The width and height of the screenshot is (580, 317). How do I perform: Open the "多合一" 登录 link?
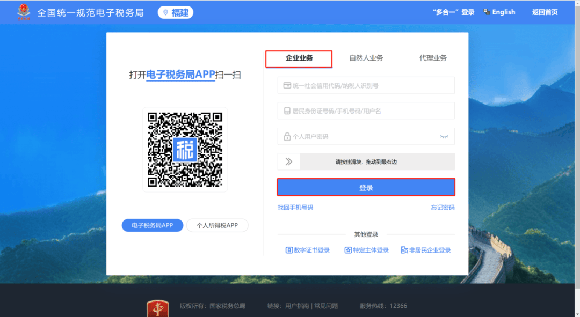pos(453,12)
